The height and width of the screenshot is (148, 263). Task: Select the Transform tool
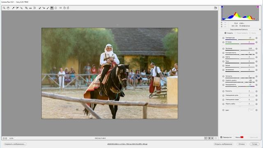click(35, 8)
